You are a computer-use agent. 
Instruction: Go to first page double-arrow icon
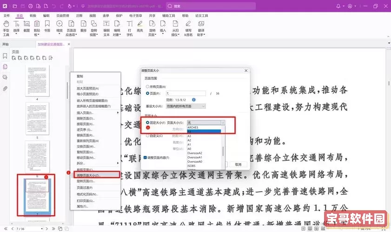click(6, 228)
